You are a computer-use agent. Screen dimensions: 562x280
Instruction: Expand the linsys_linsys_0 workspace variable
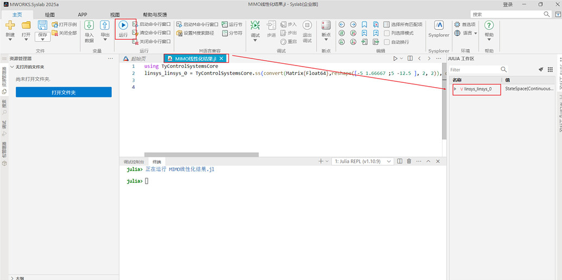[455, 89]
